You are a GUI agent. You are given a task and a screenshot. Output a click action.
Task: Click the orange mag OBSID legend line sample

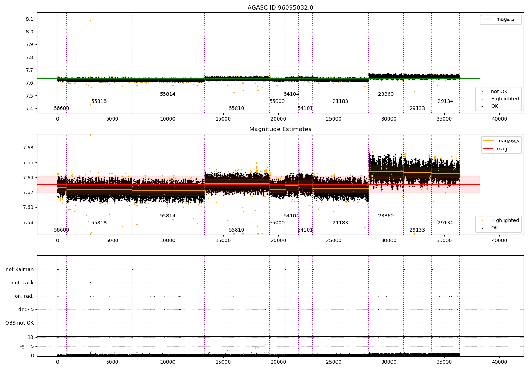pyautogui.click(x=488, y=141)
